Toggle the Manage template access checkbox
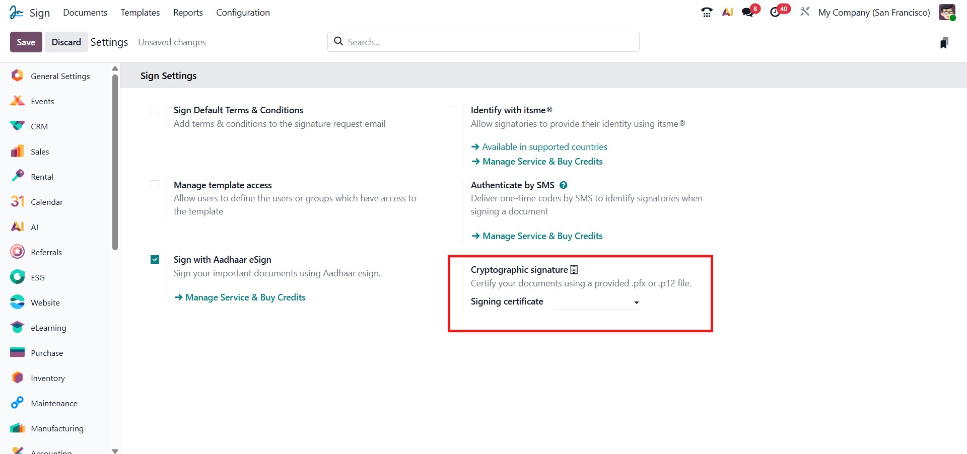The width and height of the screenshot is (967, 454). 155,185
